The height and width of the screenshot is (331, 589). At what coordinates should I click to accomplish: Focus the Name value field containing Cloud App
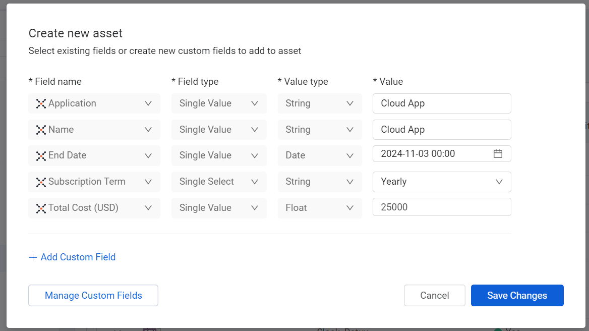click(x=441, y=130)
